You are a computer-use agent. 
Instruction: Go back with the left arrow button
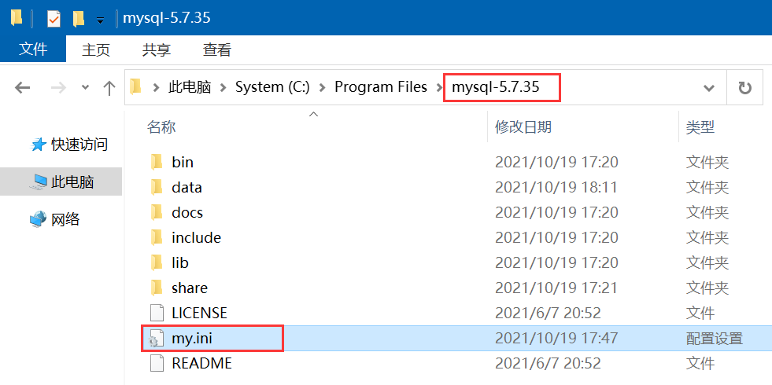[x=22, y=88]
